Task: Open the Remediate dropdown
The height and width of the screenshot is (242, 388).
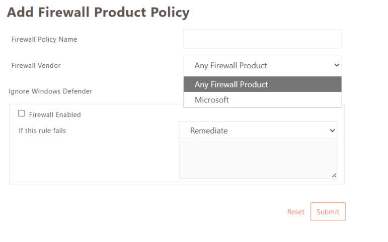Action: [x=258, y=131]
